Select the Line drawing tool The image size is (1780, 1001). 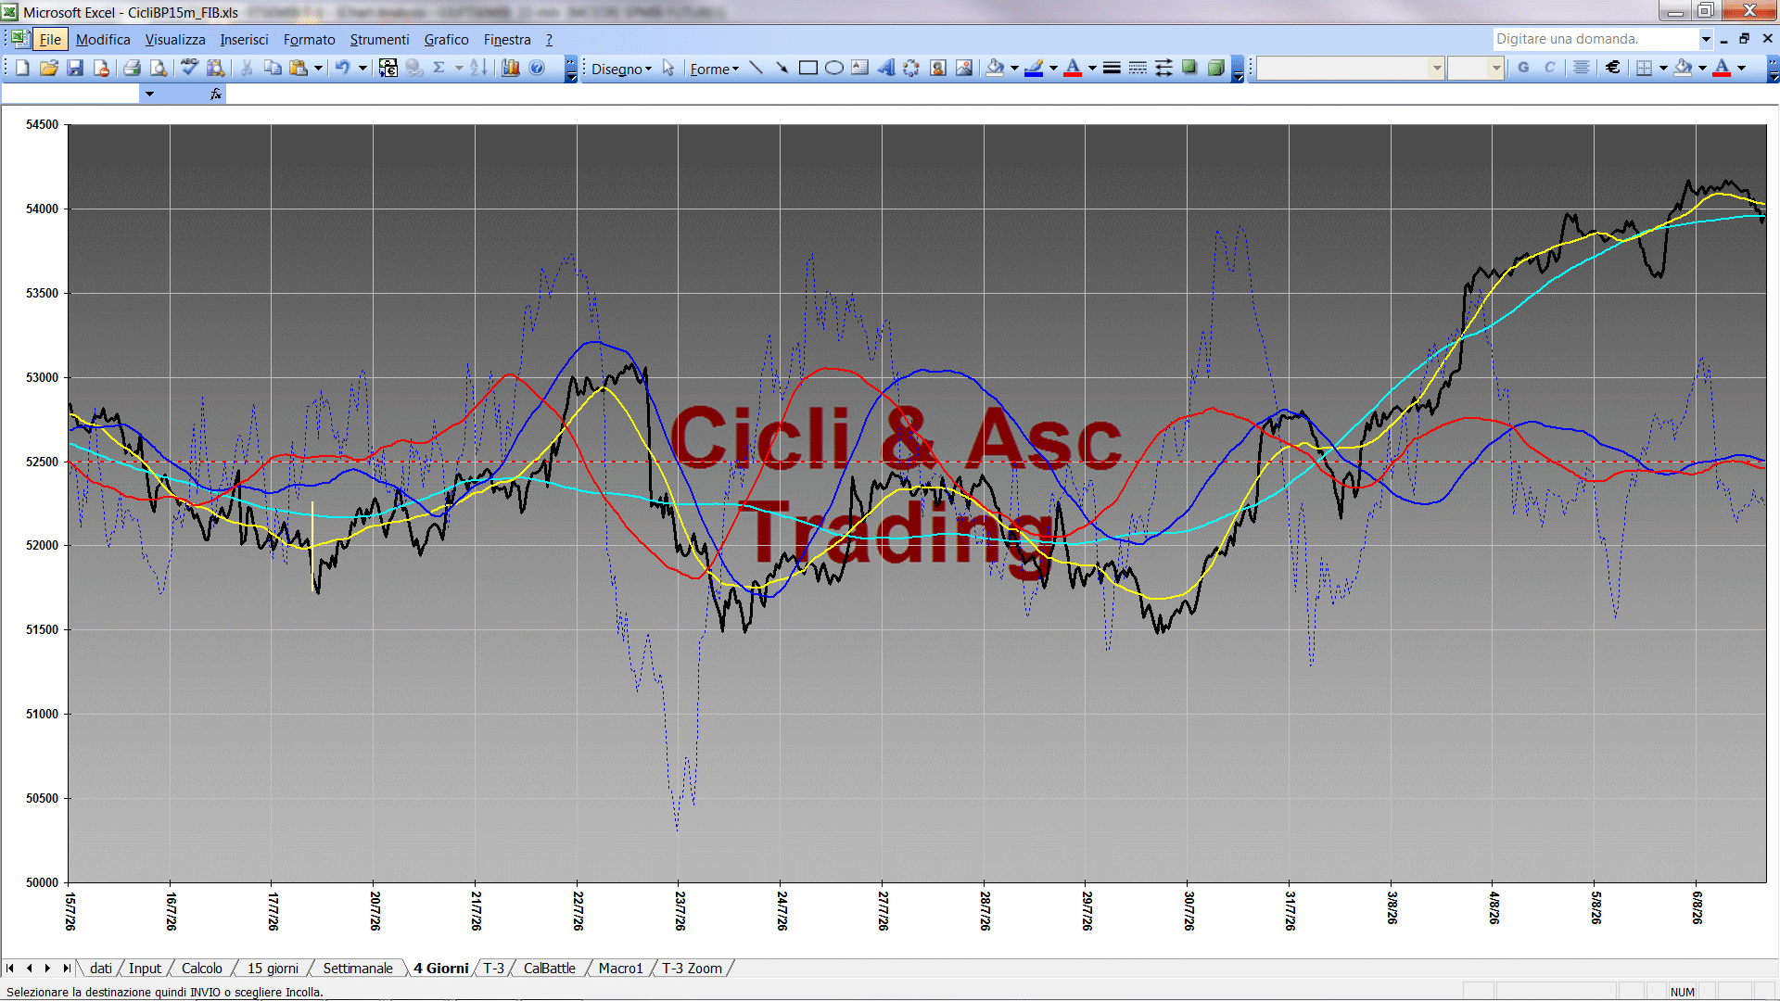756,68
